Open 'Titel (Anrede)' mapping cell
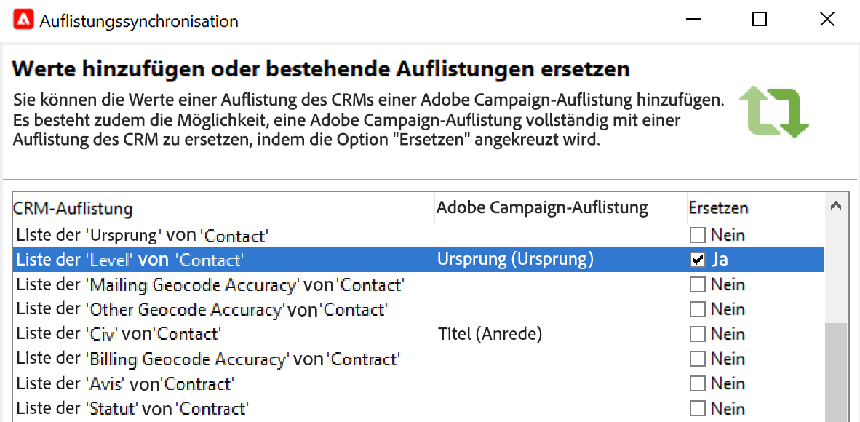 (x=490, y=334)
